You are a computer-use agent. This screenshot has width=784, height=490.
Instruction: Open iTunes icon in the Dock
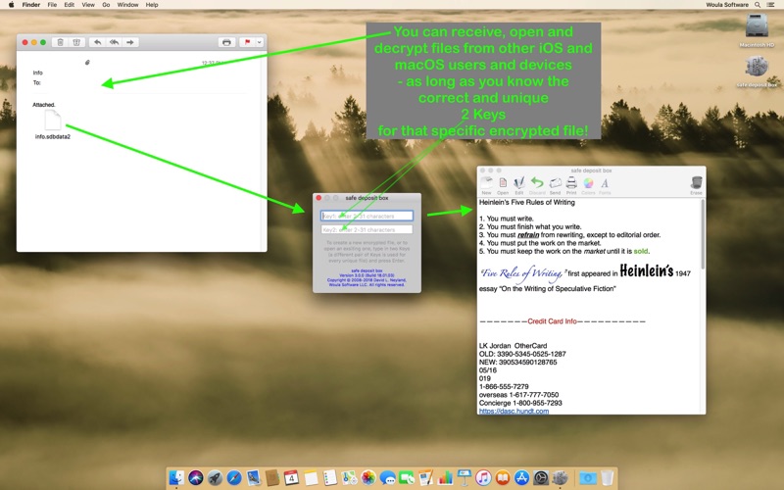pyautogui.click(x=483, y=478)
